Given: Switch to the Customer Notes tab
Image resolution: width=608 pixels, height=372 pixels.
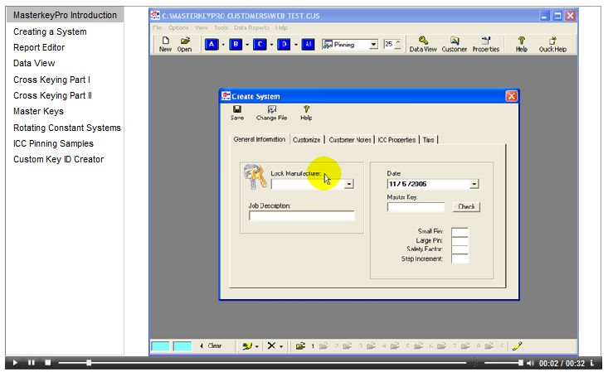Looking at the screenshot, I should [x=350, y=140].
